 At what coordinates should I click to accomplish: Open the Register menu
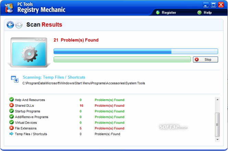tap(166, 12)
